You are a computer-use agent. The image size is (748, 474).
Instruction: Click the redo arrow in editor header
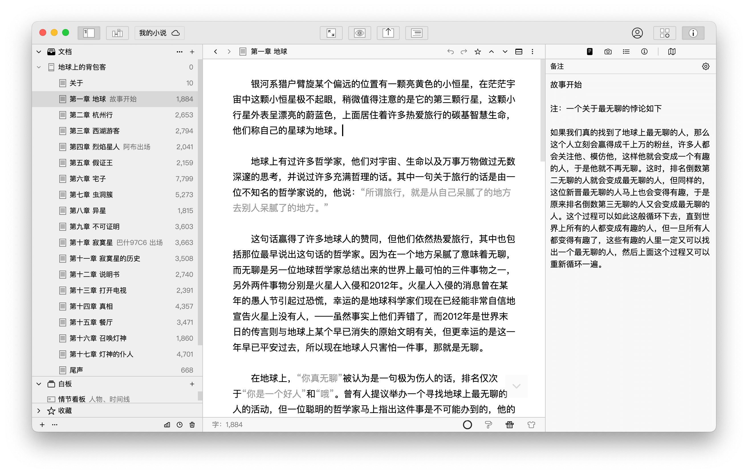coord(464,52)
